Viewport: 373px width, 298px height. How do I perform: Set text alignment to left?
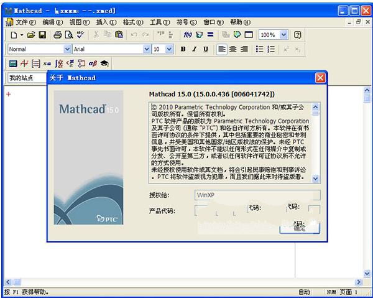(x=222, y=49)
